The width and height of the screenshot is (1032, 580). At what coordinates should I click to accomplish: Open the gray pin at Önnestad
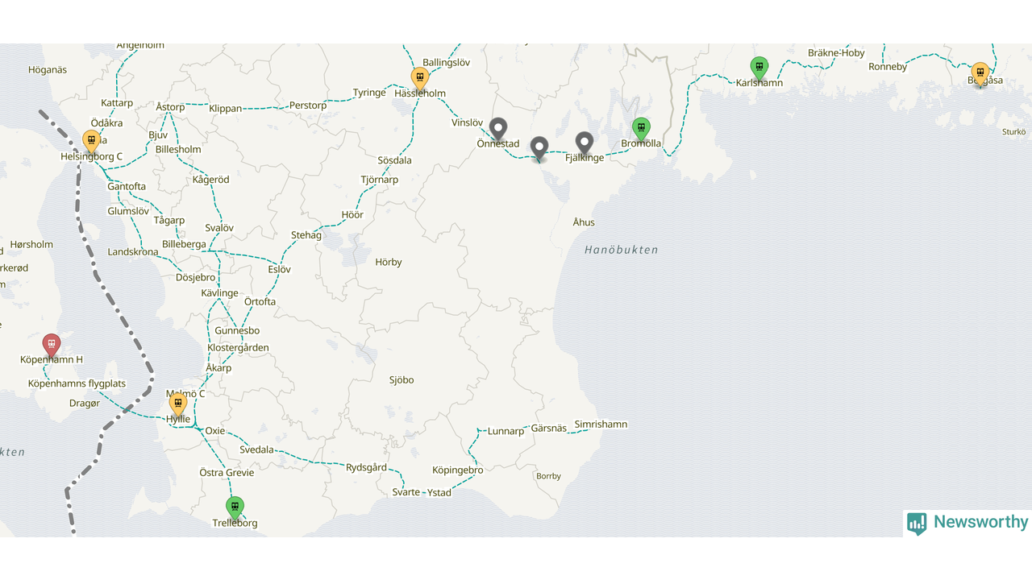498,130
